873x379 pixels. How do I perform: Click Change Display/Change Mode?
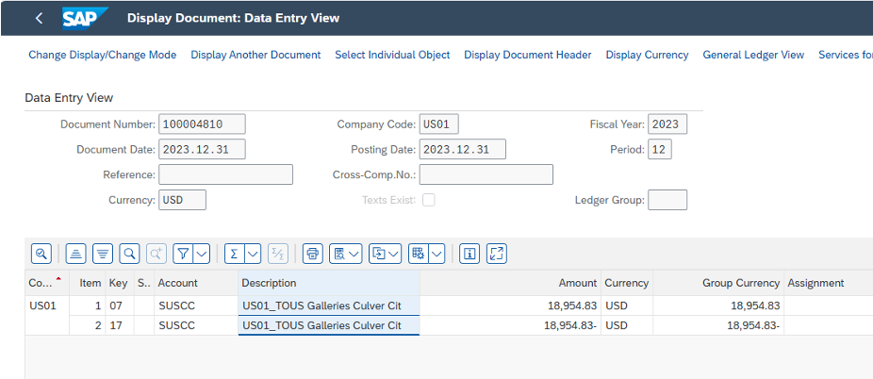click(x=102, y=55)
